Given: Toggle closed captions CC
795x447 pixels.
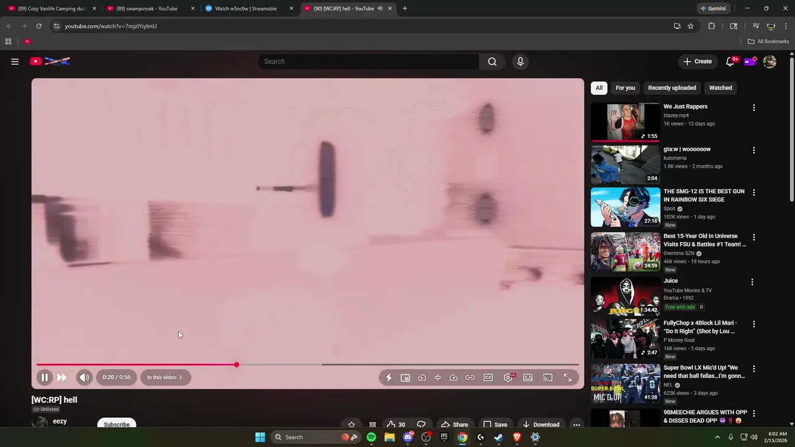Looking at the screenshot, I should coord(488,377).
